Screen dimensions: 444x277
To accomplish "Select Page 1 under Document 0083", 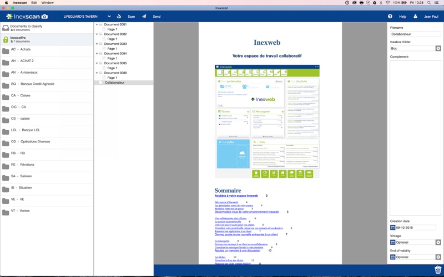I will (x=112, y=49).
